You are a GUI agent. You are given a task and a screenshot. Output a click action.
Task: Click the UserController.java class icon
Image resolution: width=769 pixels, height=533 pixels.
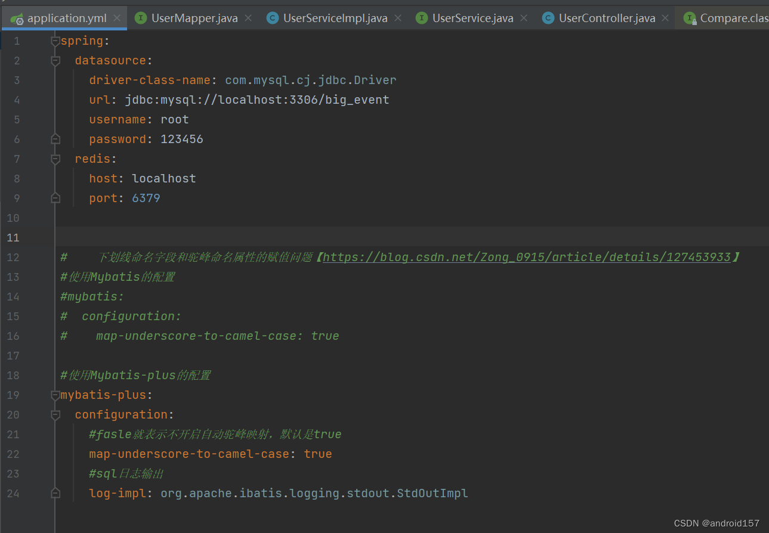(x=548, y=18)
